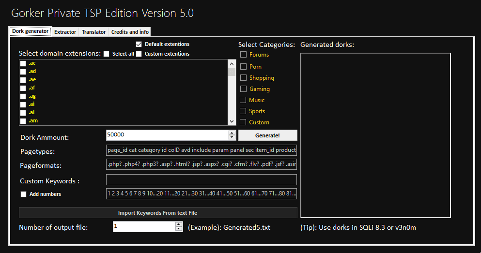Click the Generate! button
481x253 pixels.
click(x=267, y=135)
